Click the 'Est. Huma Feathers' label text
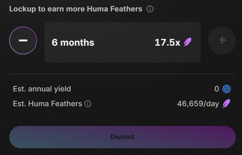 pyautogui.click(x=47, y=104)
